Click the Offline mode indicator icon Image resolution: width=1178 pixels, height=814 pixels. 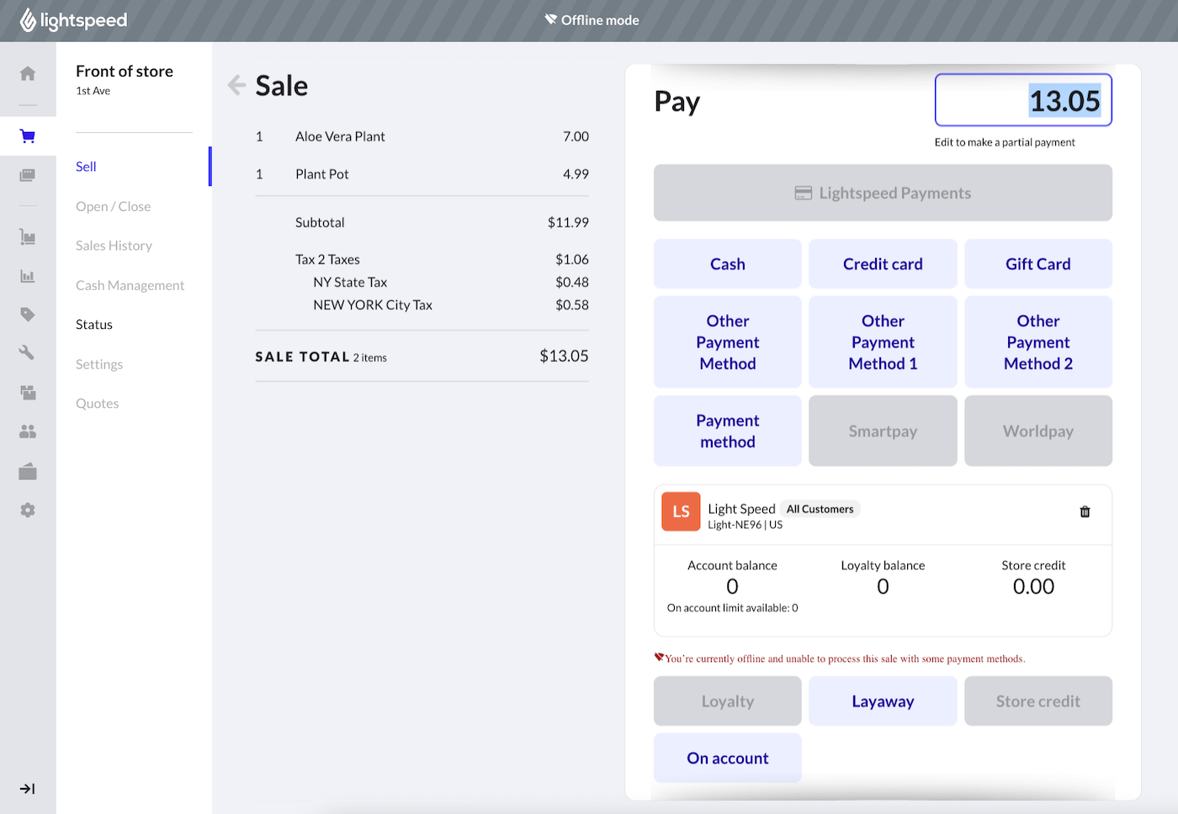[551, 19]
